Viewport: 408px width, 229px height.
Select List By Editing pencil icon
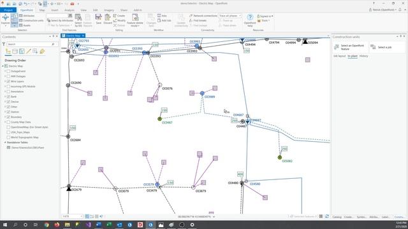tap(29, 52)
